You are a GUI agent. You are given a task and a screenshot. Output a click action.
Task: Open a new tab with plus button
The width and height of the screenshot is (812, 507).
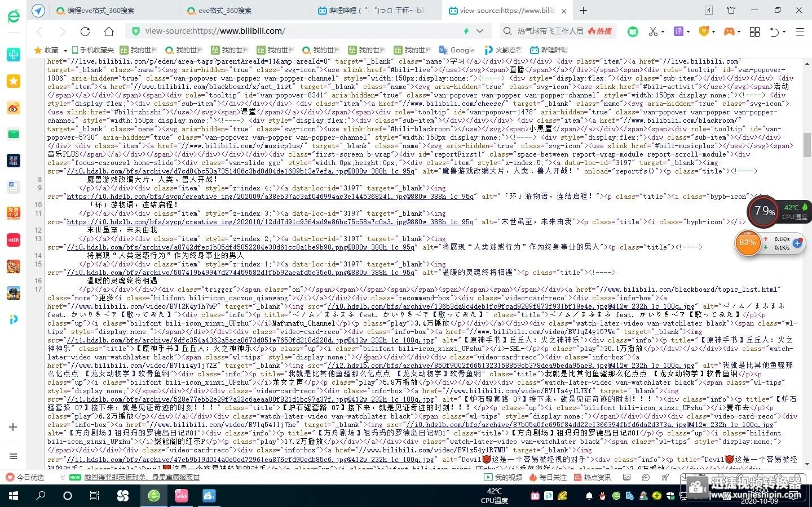[x=583, y=10]
